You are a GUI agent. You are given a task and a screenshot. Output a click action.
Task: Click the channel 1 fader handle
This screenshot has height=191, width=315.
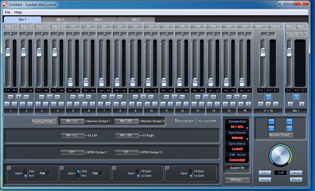8,52
